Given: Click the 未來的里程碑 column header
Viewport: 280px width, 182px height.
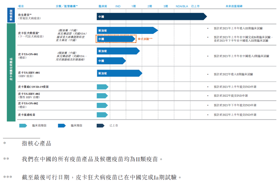Looking at the screenshot, I should 234,6.
